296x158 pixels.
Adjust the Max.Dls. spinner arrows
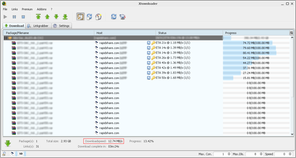261,154
